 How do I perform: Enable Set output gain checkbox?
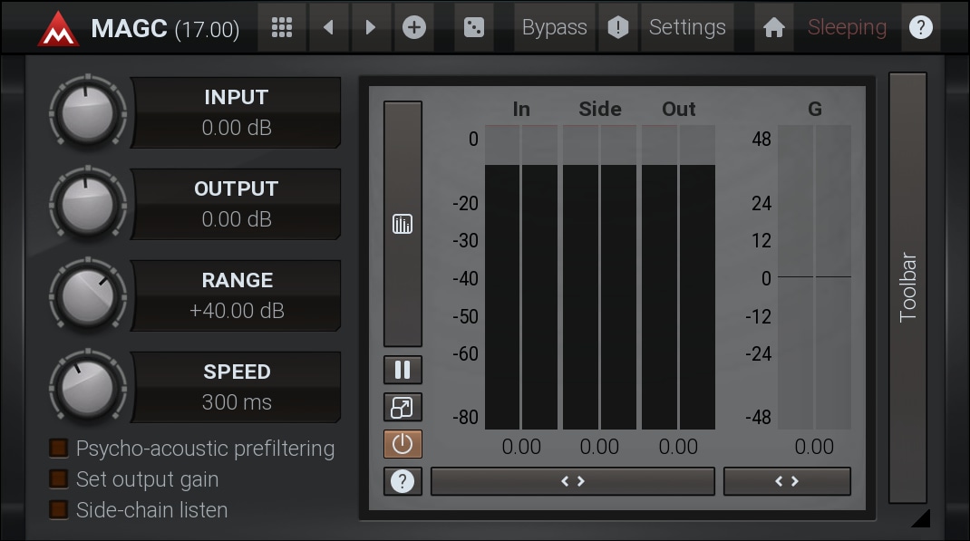59,479
